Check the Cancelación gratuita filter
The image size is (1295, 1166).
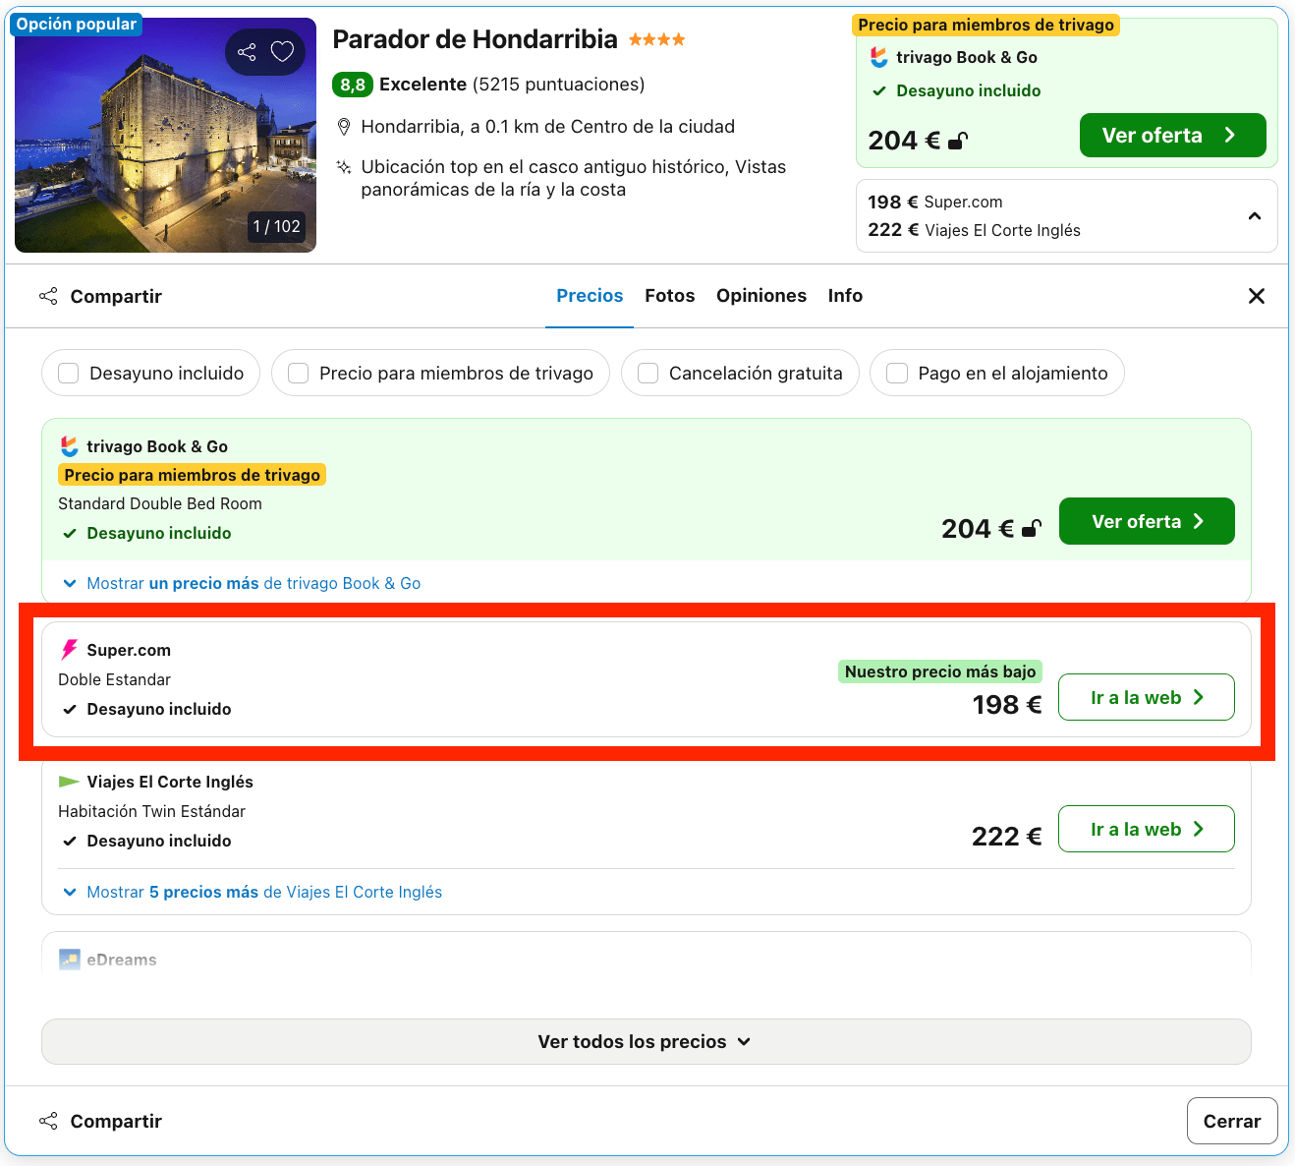tap(648, 374)
